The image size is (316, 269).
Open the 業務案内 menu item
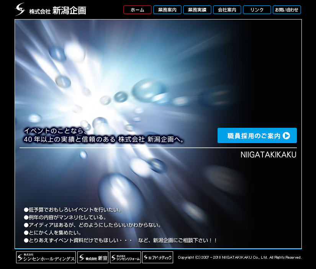[167, 10]
